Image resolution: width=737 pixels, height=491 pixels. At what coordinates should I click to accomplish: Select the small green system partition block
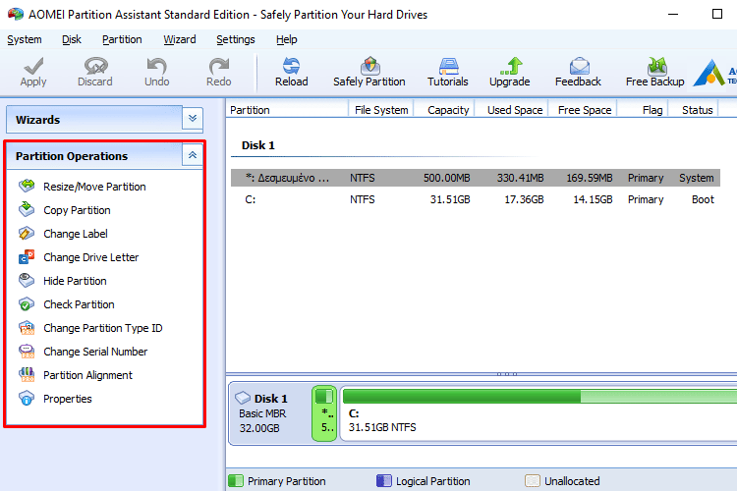tap(324, 413)
